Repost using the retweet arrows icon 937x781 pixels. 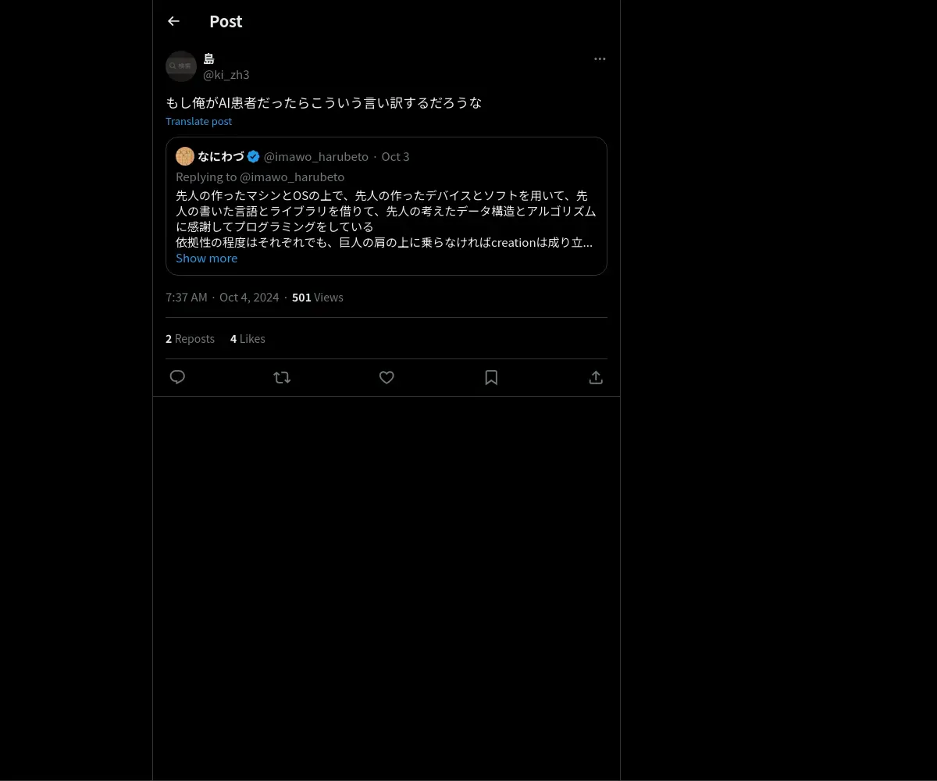click(282, 377)
